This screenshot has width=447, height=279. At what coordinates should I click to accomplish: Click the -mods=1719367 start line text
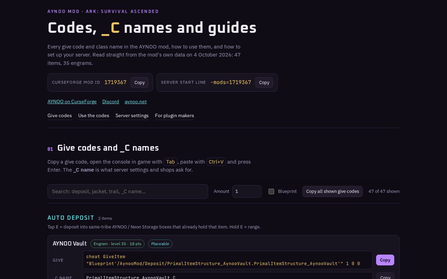pos(231,82)
